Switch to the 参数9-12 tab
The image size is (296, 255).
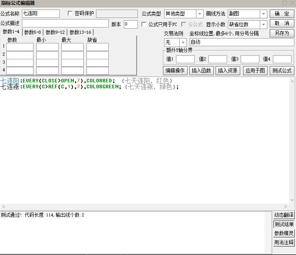click(x=55, y=32)
